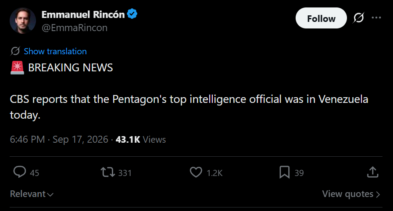Click the Emmanuel Rincón display name
This screenshot has width=393, height=211.
[x=83, y=14]
